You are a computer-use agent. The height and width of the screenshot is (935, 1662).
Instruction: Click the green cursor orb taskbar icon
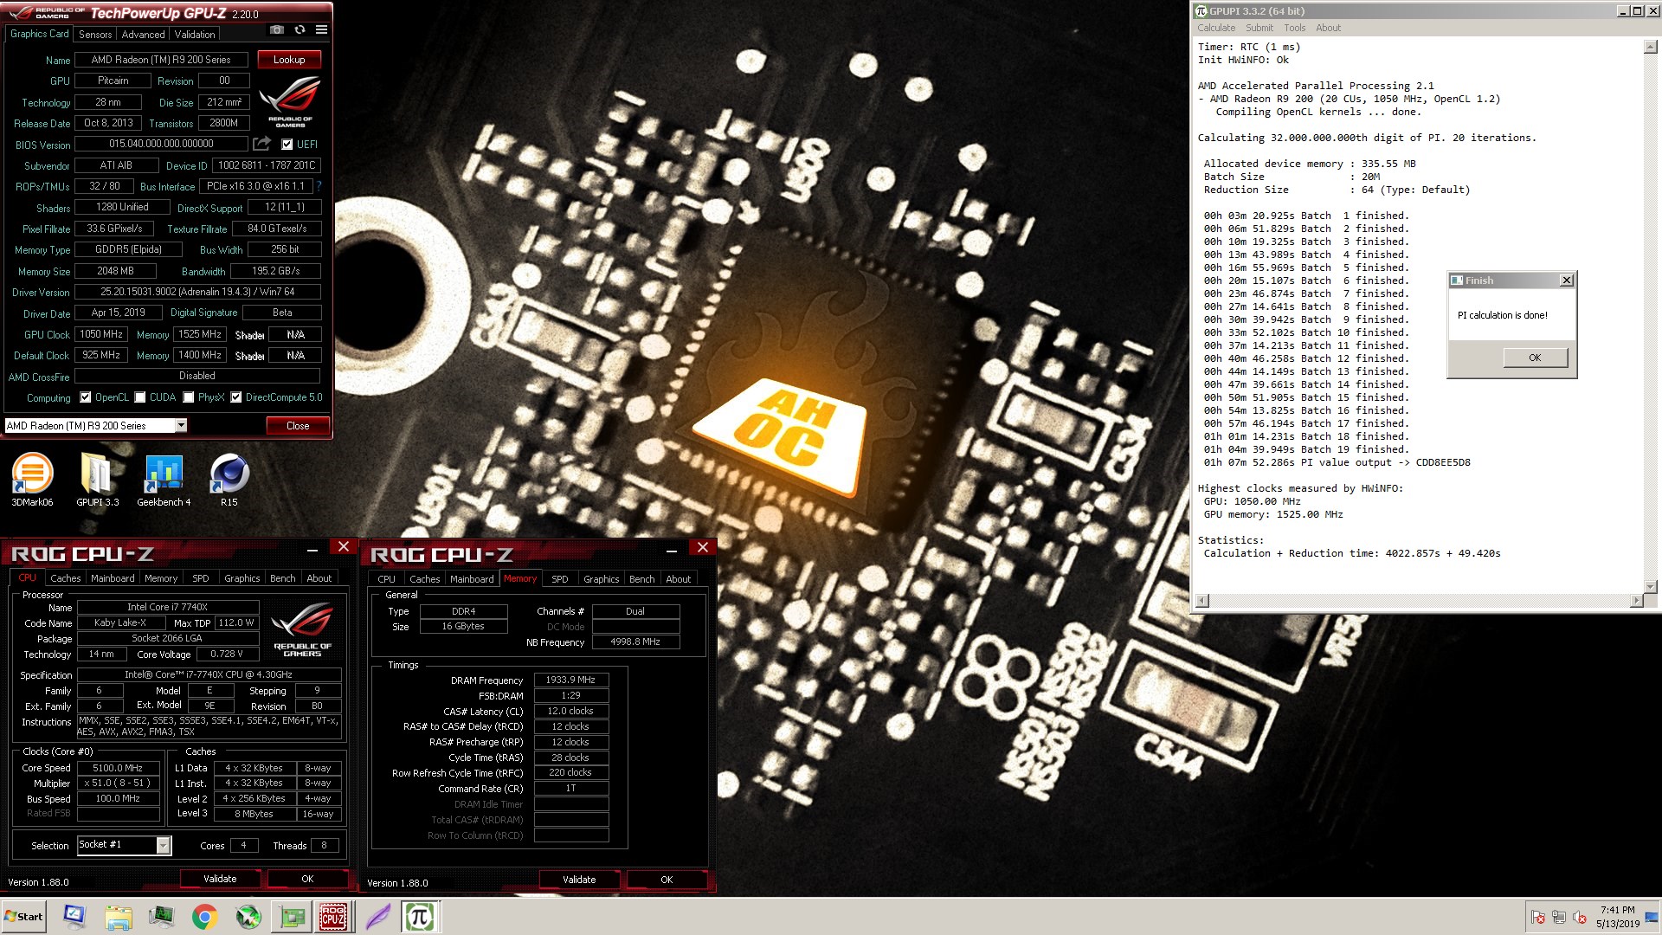click(x=248, y=917)
